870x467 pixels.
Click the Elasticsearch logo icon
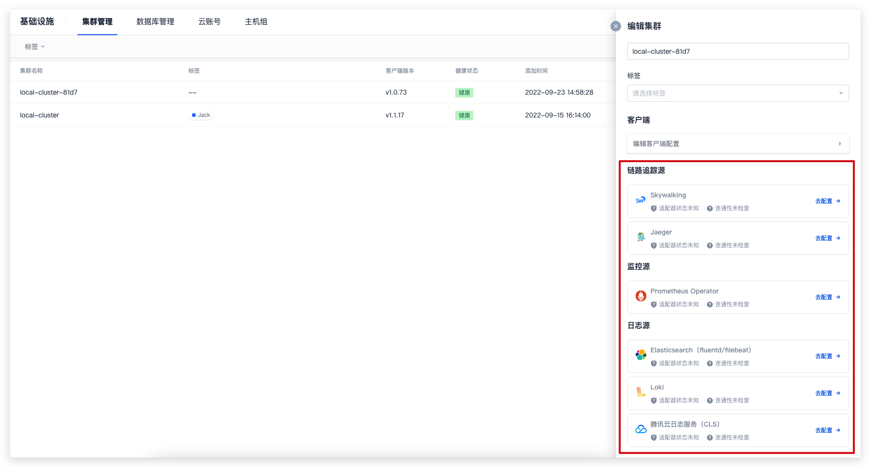click(641, 355)
